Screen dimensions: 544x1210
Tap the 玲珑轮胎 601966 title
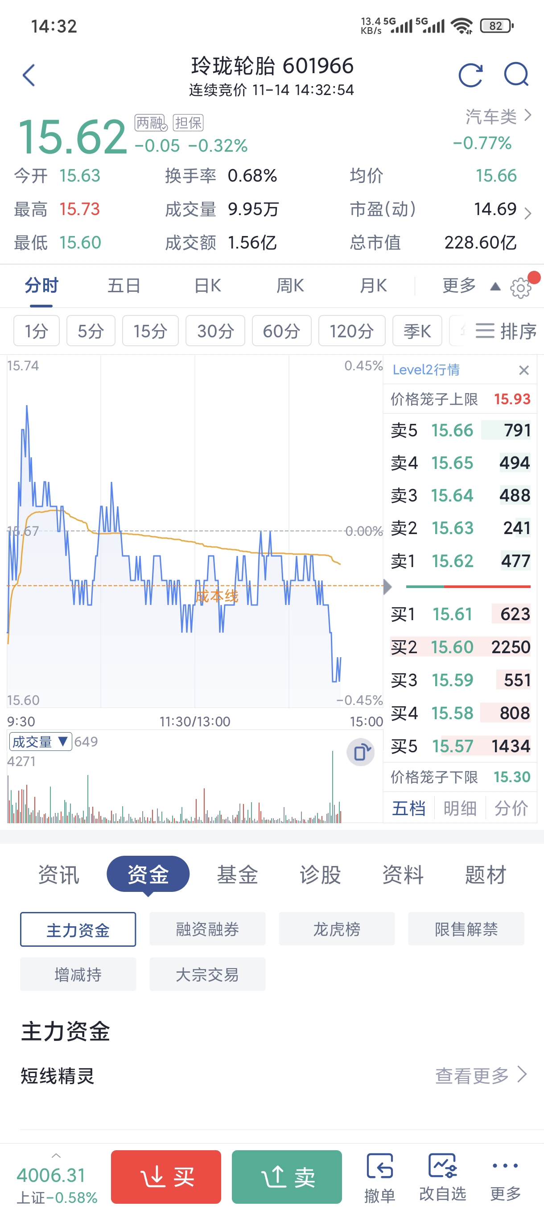[x=272, y=66]
